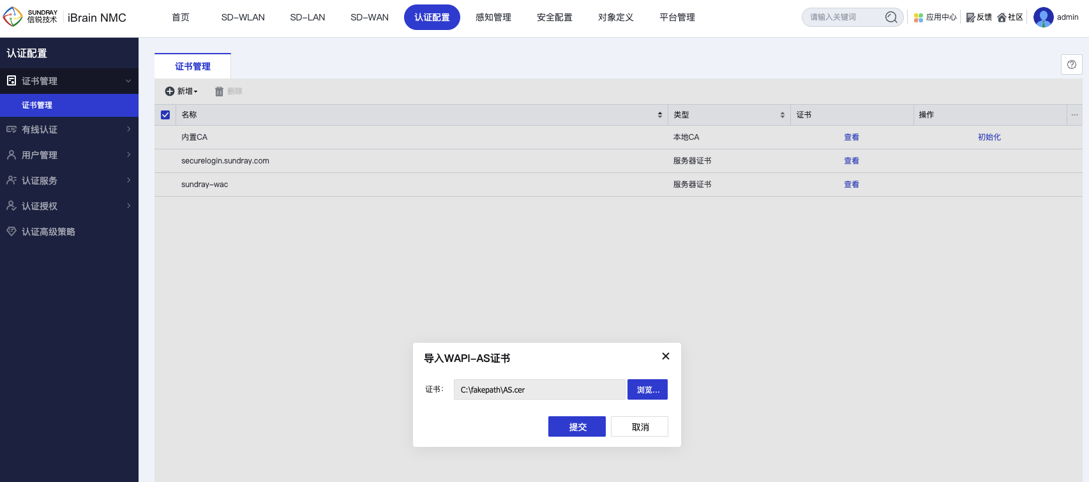The width and height of the screenshot is (1089, 482).
Task: Expand the 认证授权 chevron
Action: tap(128, 206)
